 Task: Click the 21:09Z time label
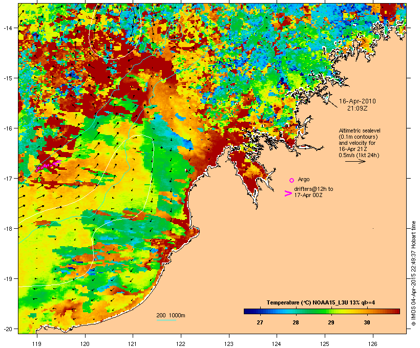point(358,108)
